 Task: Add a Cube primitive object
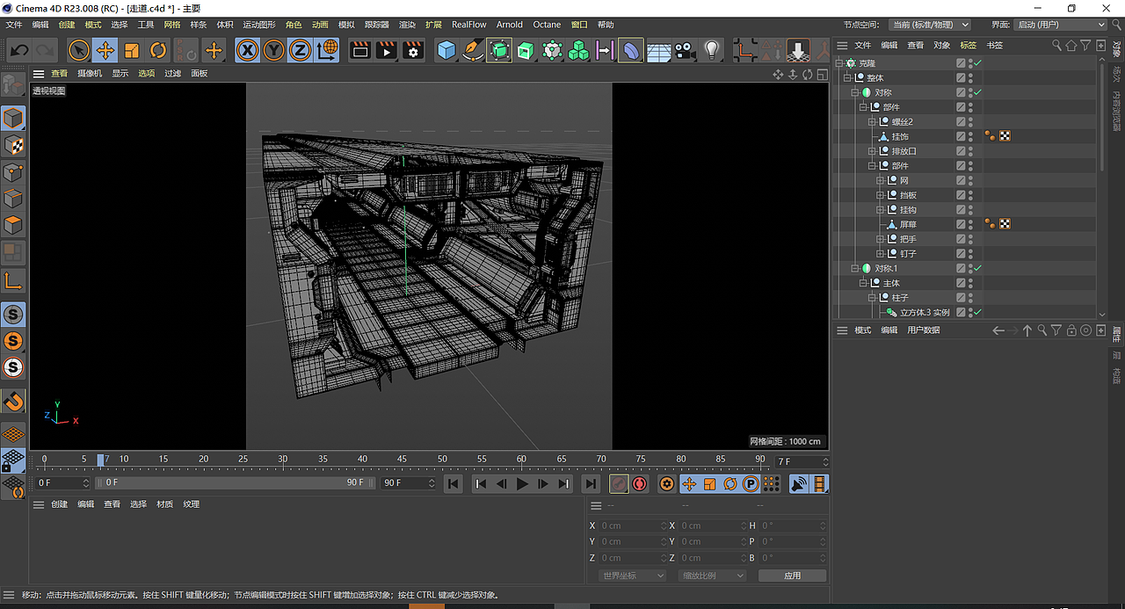point(446,51)
